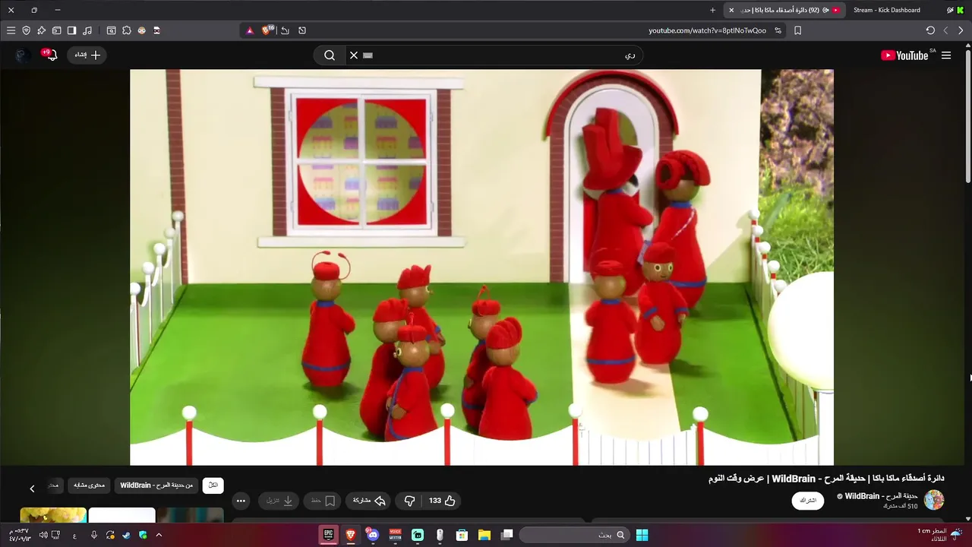
Task: Open Task View in the taskbar
Action: tap(507, 535)
